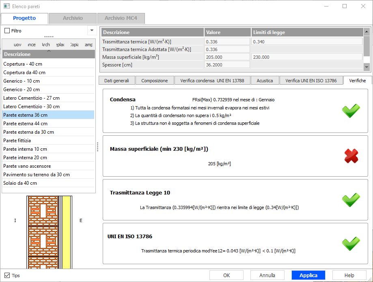Click the wall cross-section preview image

coord(49,232)
